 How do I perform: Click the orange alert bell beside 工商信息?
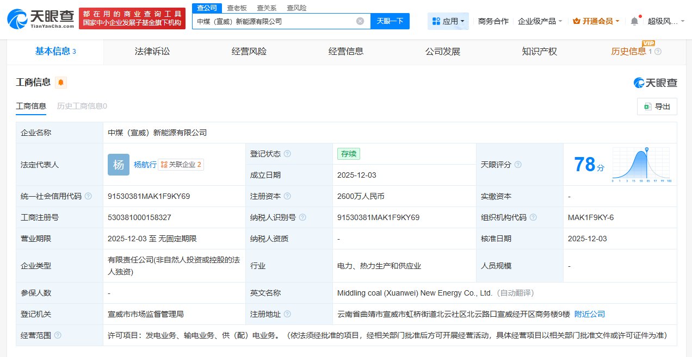(x=61, y=83)
